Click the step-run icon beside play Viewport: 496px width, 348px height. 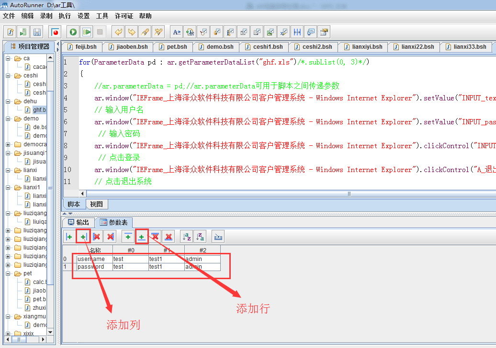click(86, 32)
